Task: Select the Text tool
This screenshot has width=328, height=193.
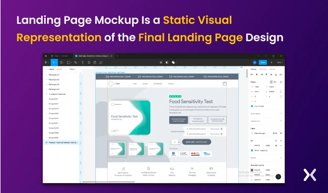Action: point(83,63)
